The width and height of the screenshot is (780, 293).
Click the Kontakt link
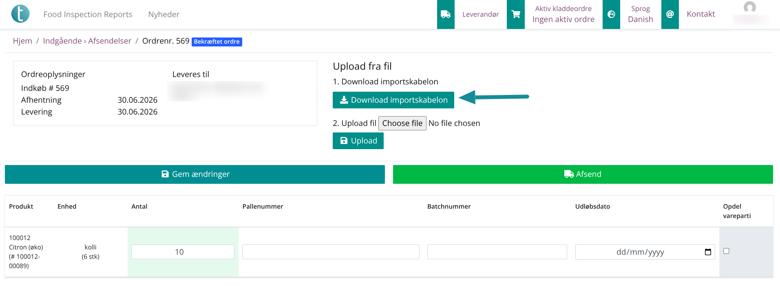pyautogui.click(x=700, y=14)
